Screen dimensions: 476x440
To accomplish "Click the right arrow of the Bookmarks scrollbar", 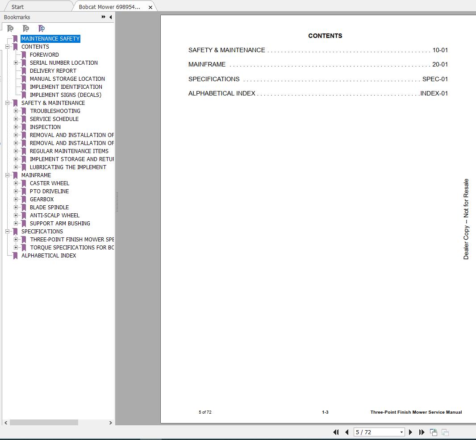I will click(x=110, y=423).
